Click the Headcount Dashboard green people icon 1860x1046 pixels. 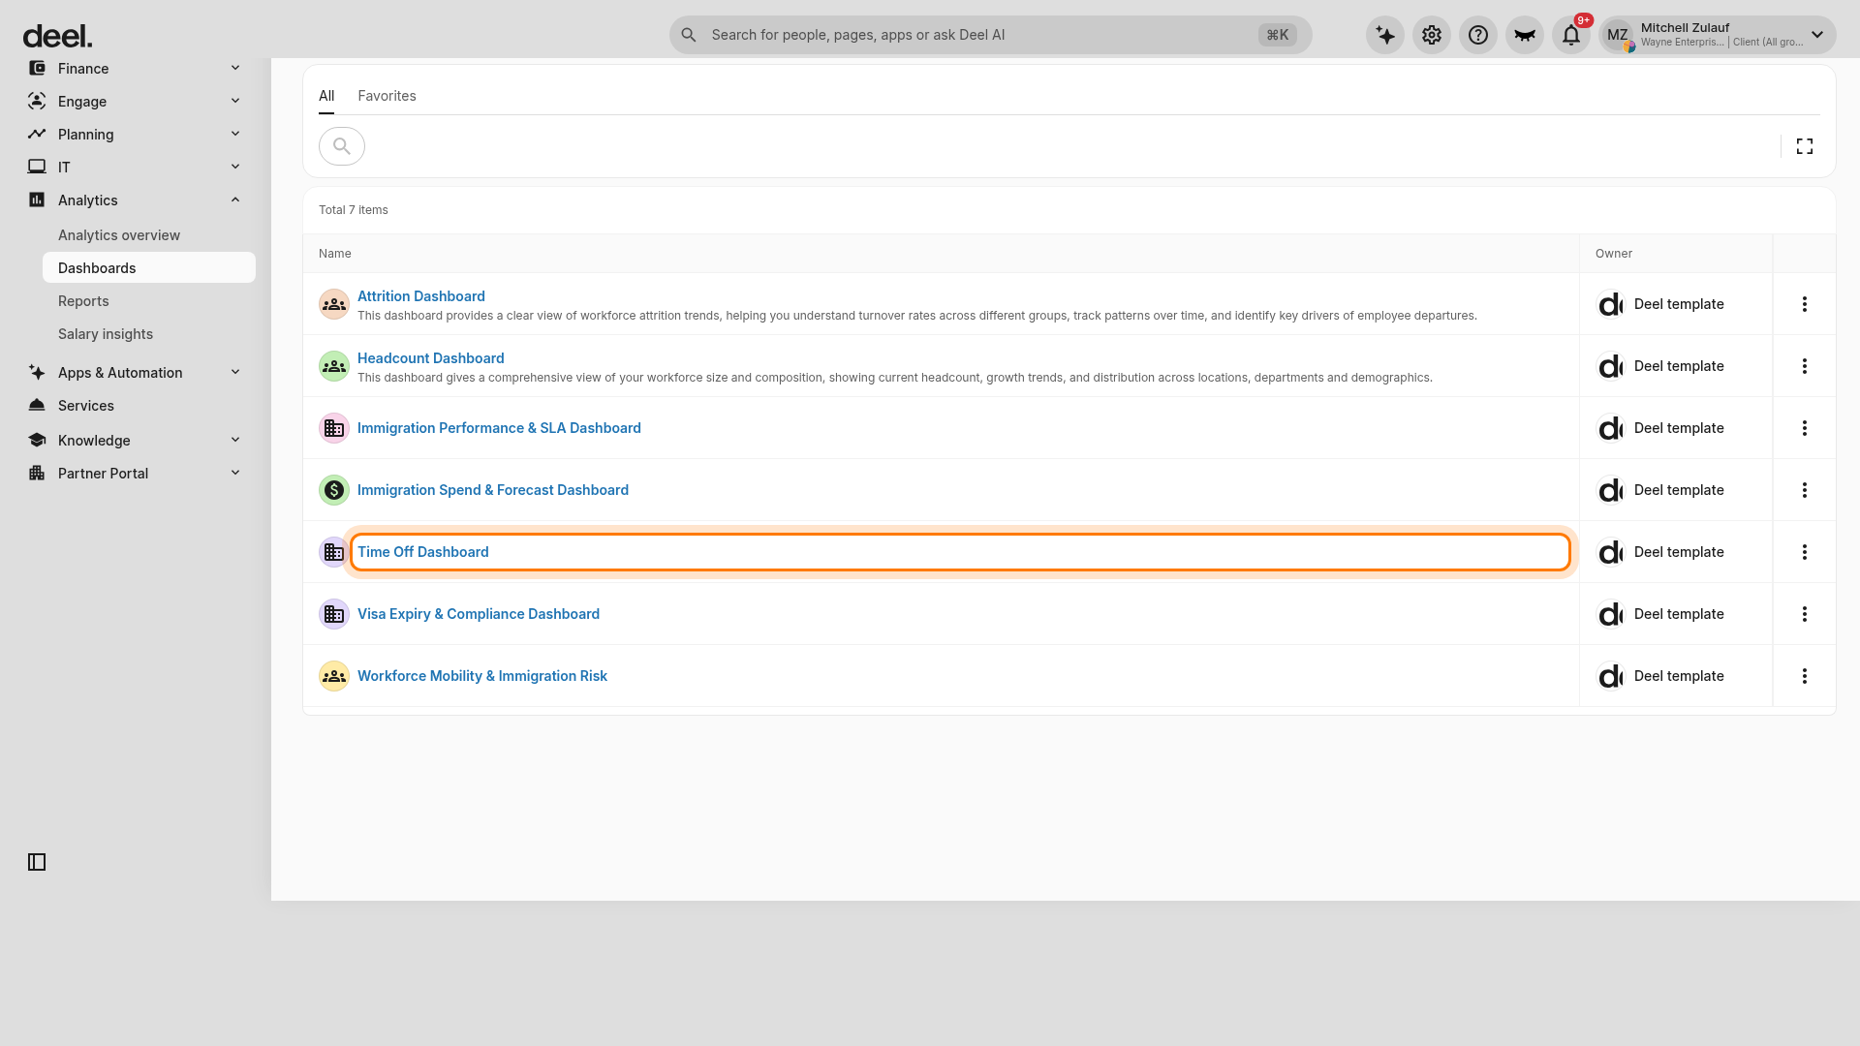[334, 366]
